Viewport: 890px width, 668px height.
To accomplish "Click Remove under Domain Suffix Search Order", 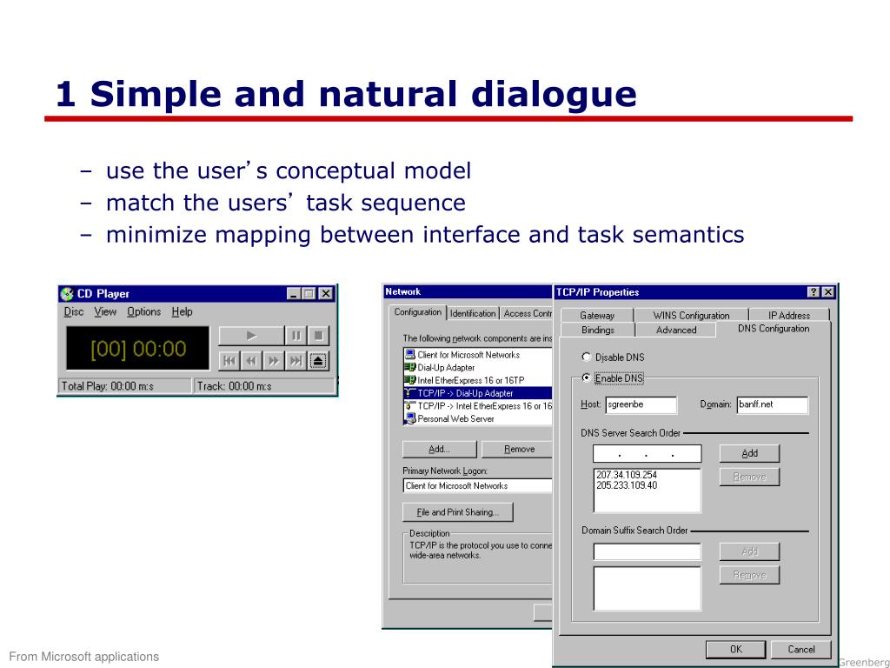I will [x=749, y=575].
